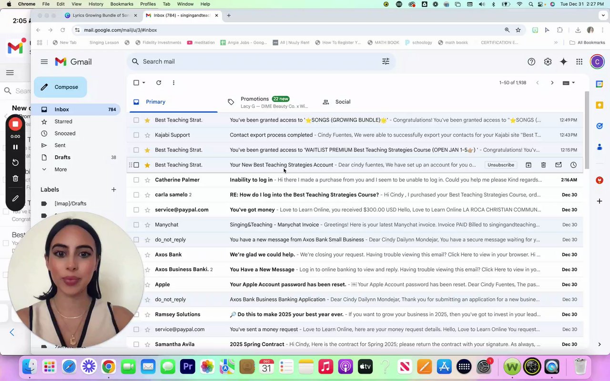Image resolution: width=610 pixels, height=381 pixels.
Task: Click the Search mail field
Action: pos(261,61)
